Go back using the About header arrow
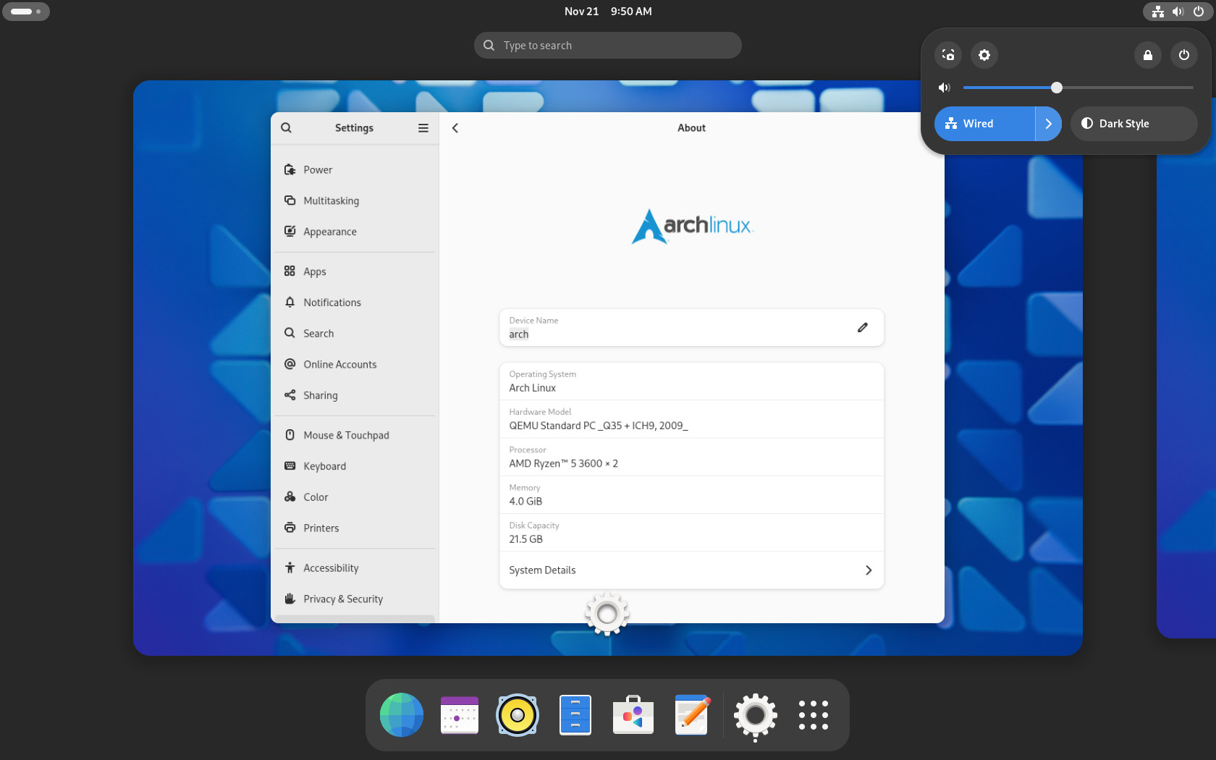1216x760 pixels. click(x=455, y=128)
